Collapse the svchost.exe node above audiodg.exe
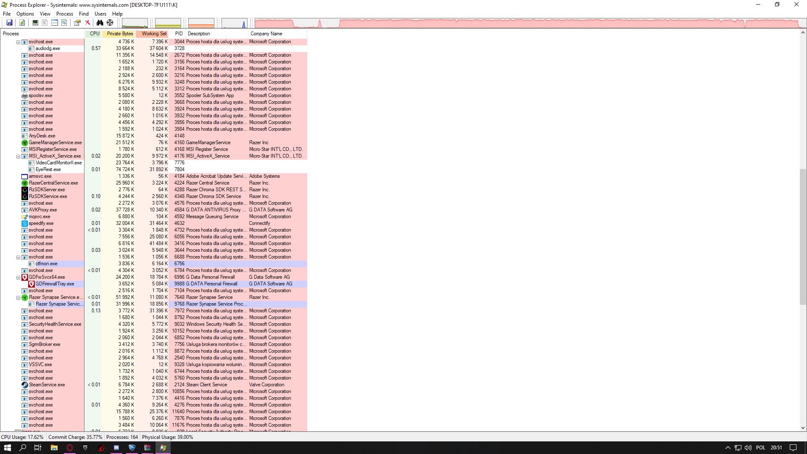The height and width of the screenshot is (454, 807). click(18, 42)
